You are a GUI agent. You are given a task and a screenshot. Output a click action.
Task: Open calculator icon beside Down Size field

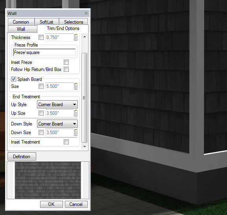point(76,133)
